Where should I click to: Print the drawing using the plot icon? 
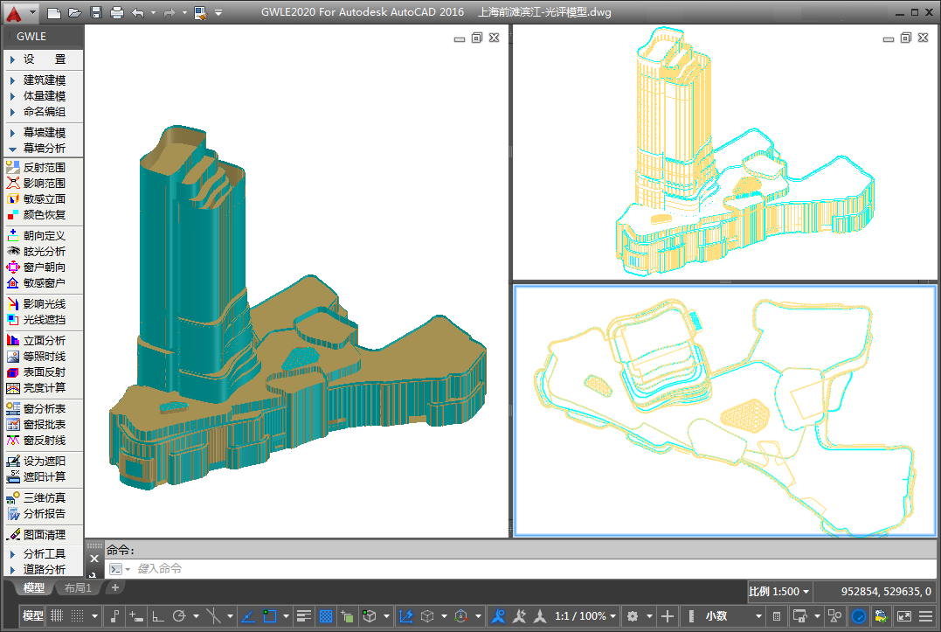coord(117,12)
